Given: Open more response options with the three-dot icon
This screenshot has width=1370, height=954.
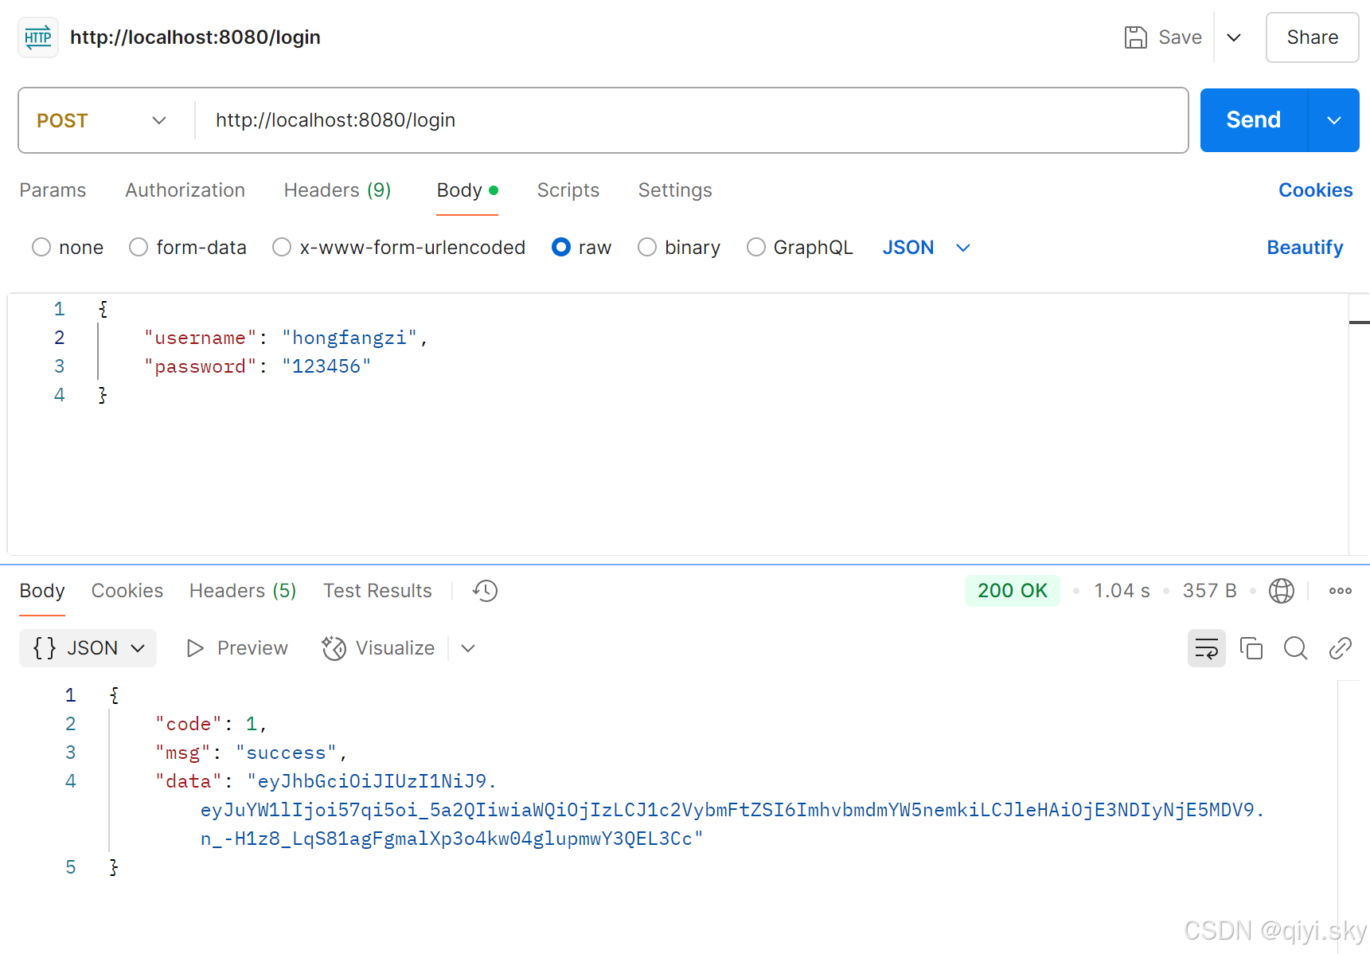Looking at the screenshot, I should point(1340,591).
